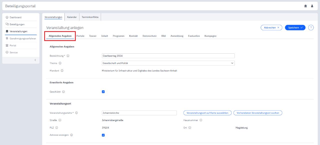Open the Inhalt tab
The width and height of the screenshot is (320, 145).
pyautogui.click(x=105, y=36)
